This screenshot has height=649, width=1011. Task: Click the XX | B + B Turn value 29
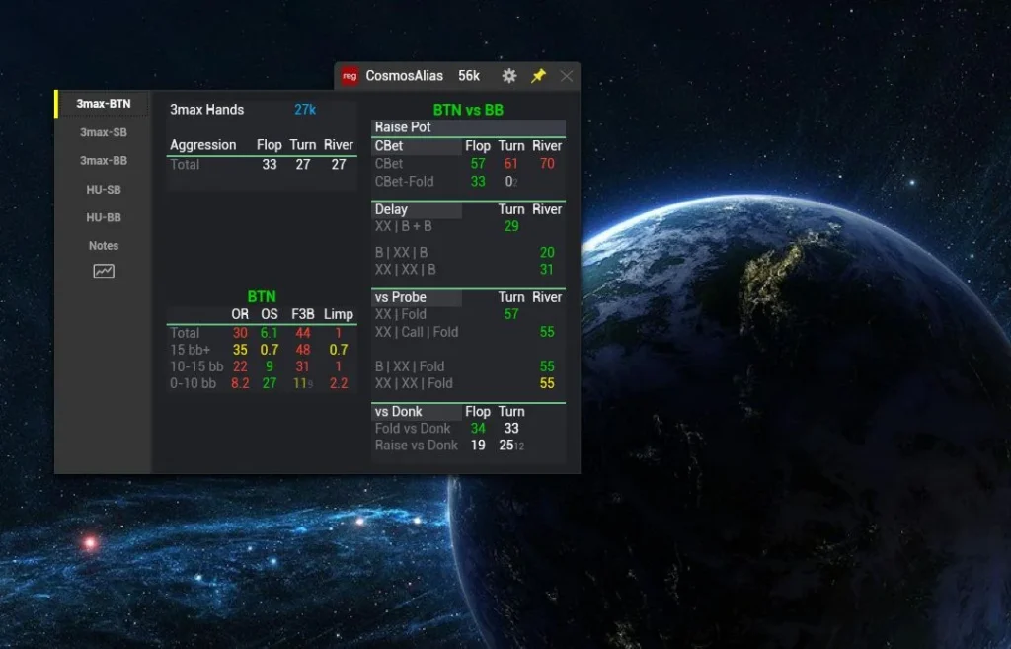511,226
